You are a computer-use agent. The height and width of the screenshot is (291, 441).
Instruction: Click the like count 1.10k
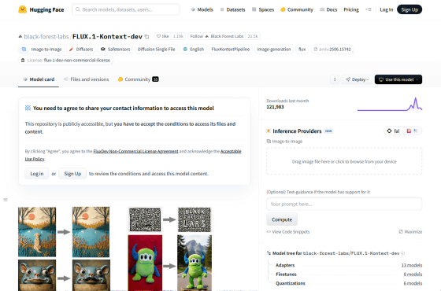tap(178, 36)
